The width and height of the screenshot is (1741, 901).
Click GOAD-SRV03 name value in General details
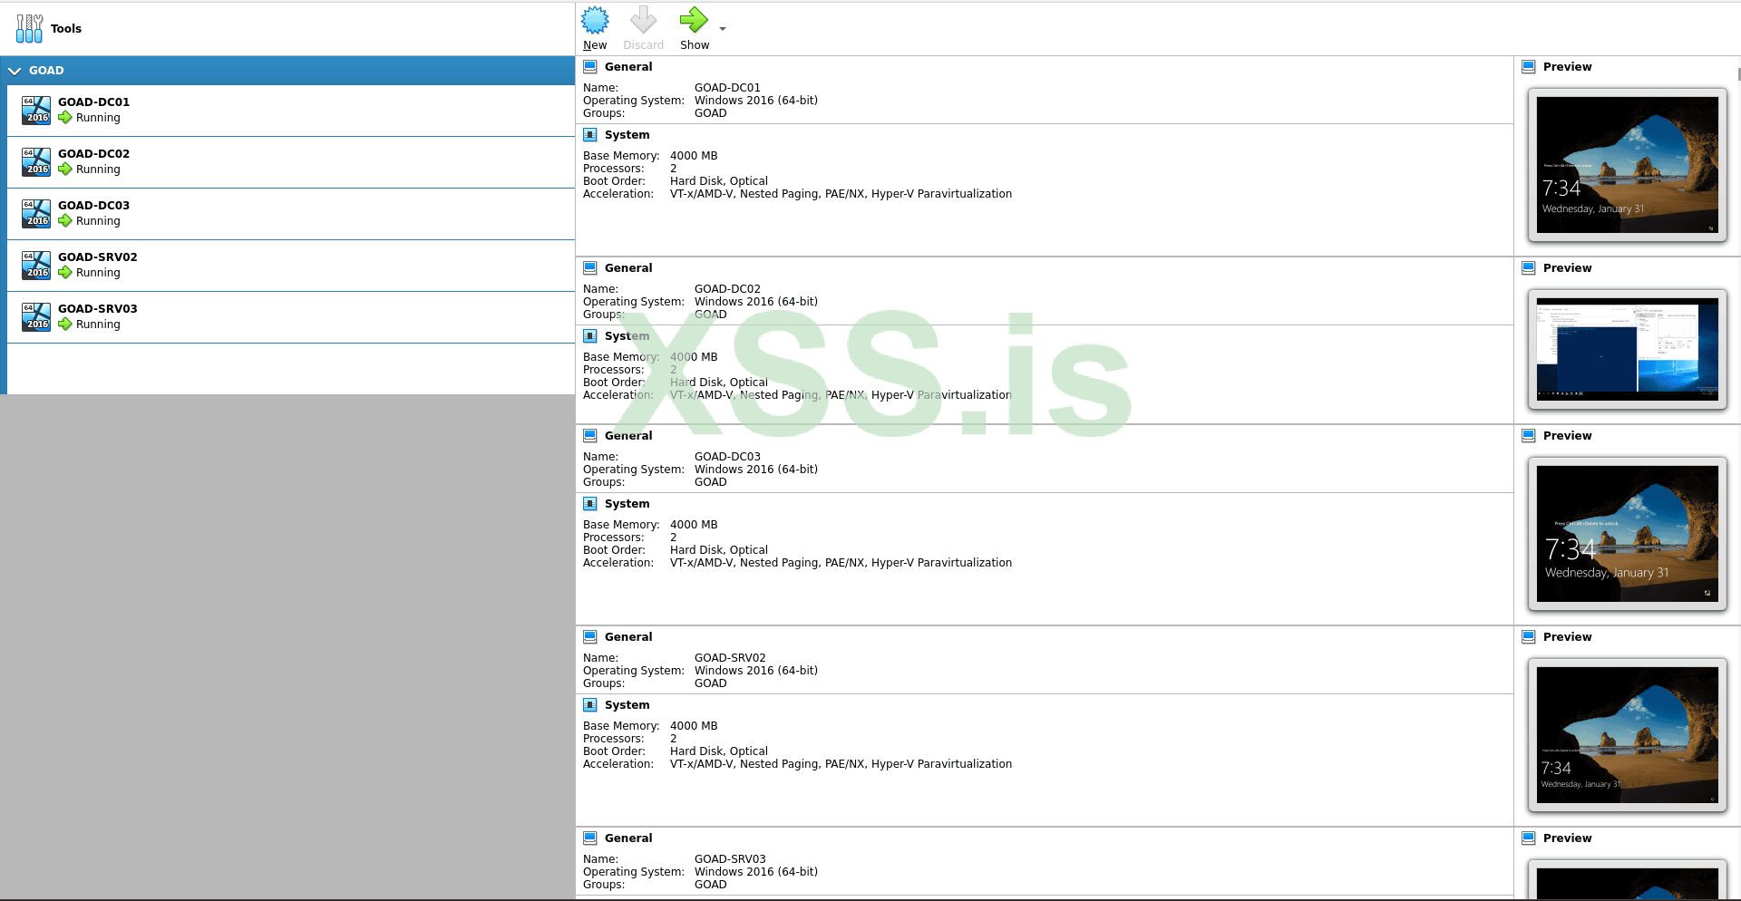[x=730, y=859]
